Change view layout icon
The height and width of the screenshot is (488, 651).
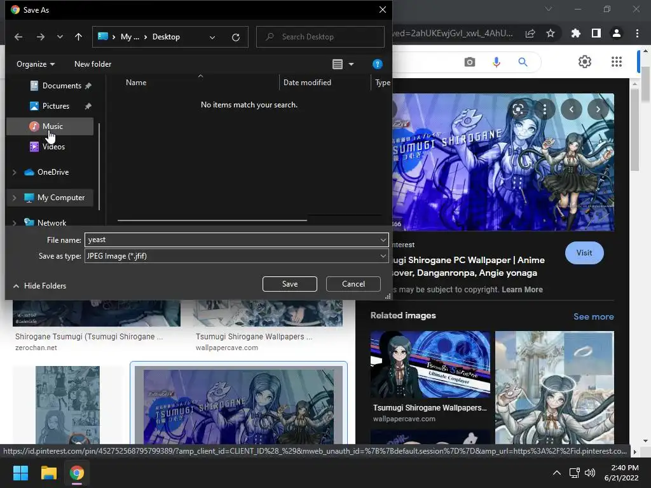pos(338,64)
